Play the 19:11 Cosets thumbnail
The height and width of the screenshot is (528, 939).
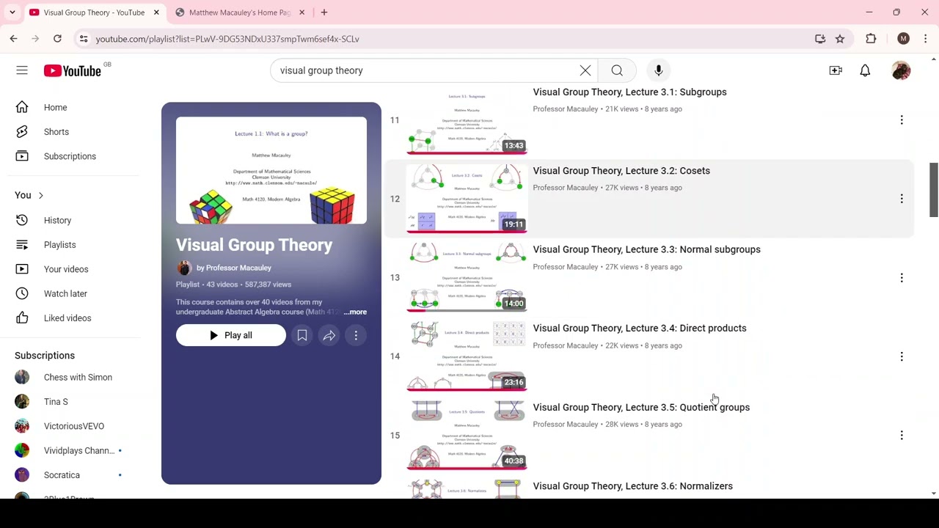coord(467,199)
